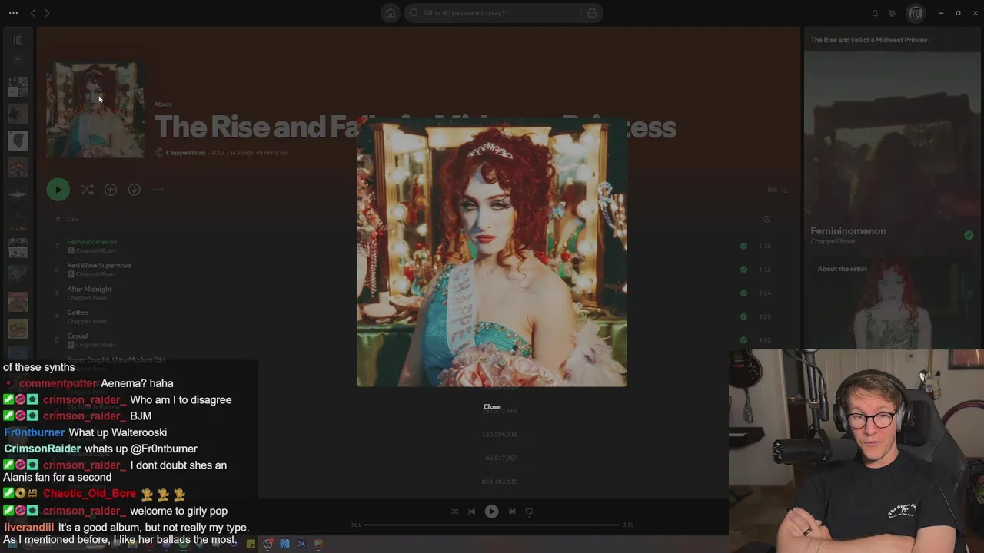Click the Fr0ntburner chat username
Image resolution: width=984 pixels, height=553 pixels.
click(x=35, y=432)
